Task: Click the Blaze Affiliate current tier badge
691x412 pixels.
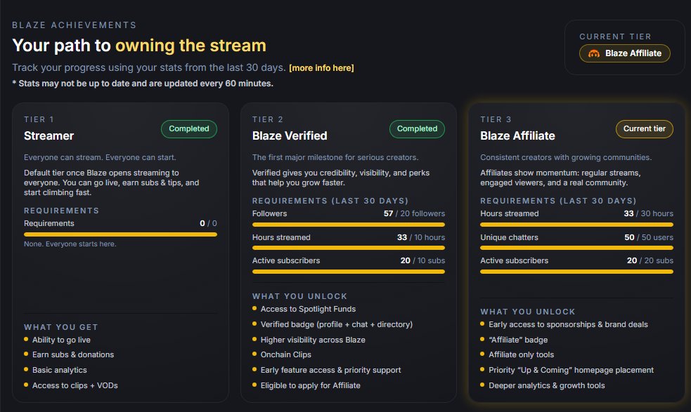Action: click(x=624, y=53)
